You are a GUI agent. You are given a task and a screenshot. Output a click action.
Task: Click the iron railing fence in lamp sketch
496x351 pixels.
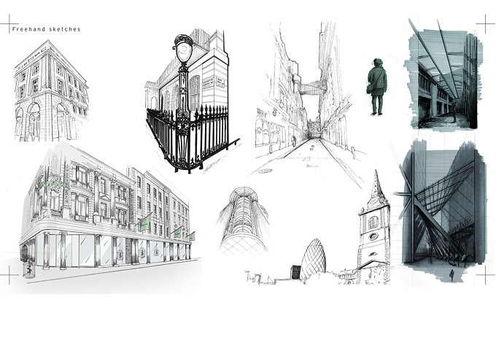(190, 138)
